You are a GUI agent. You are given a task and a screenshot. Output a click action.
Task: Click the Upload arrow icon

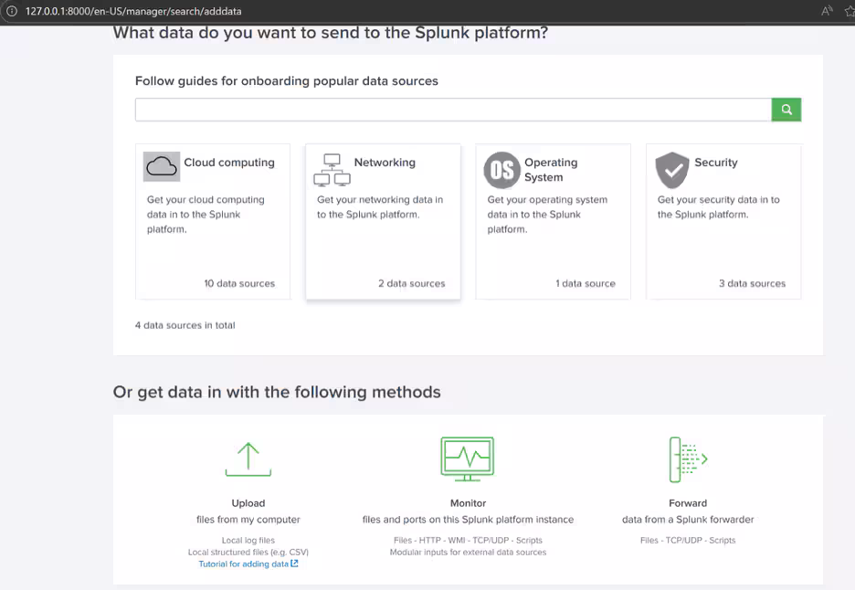248,459
